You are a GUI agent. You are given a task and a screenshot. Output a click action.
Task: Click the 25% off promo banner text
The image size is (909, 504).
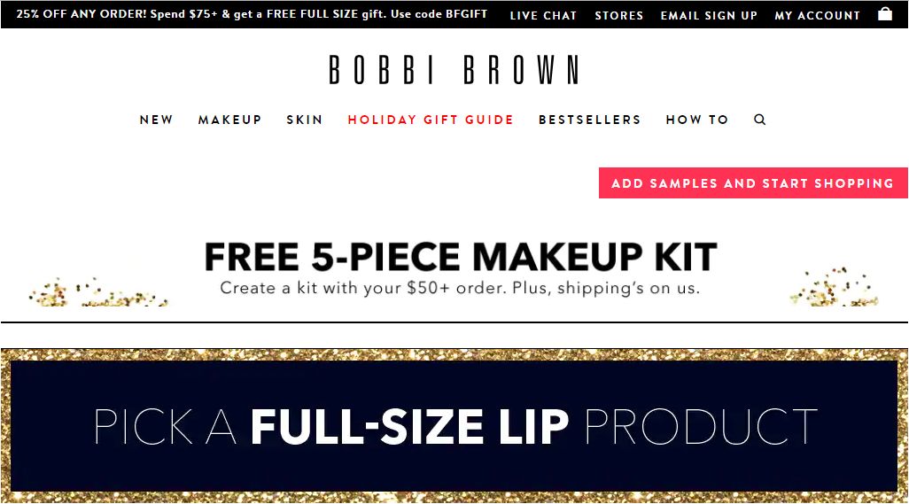tap(252, 14)
